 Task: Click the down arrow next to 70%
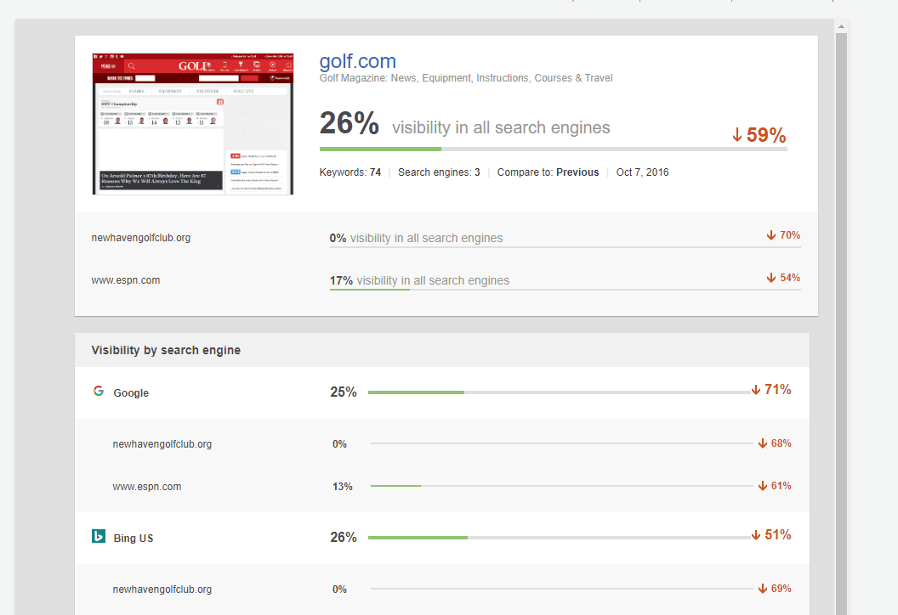(771, 235)
